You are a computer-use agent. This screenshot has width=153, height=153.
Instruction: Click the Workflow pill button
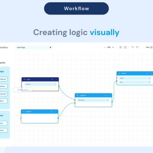[x=76, y=8]
